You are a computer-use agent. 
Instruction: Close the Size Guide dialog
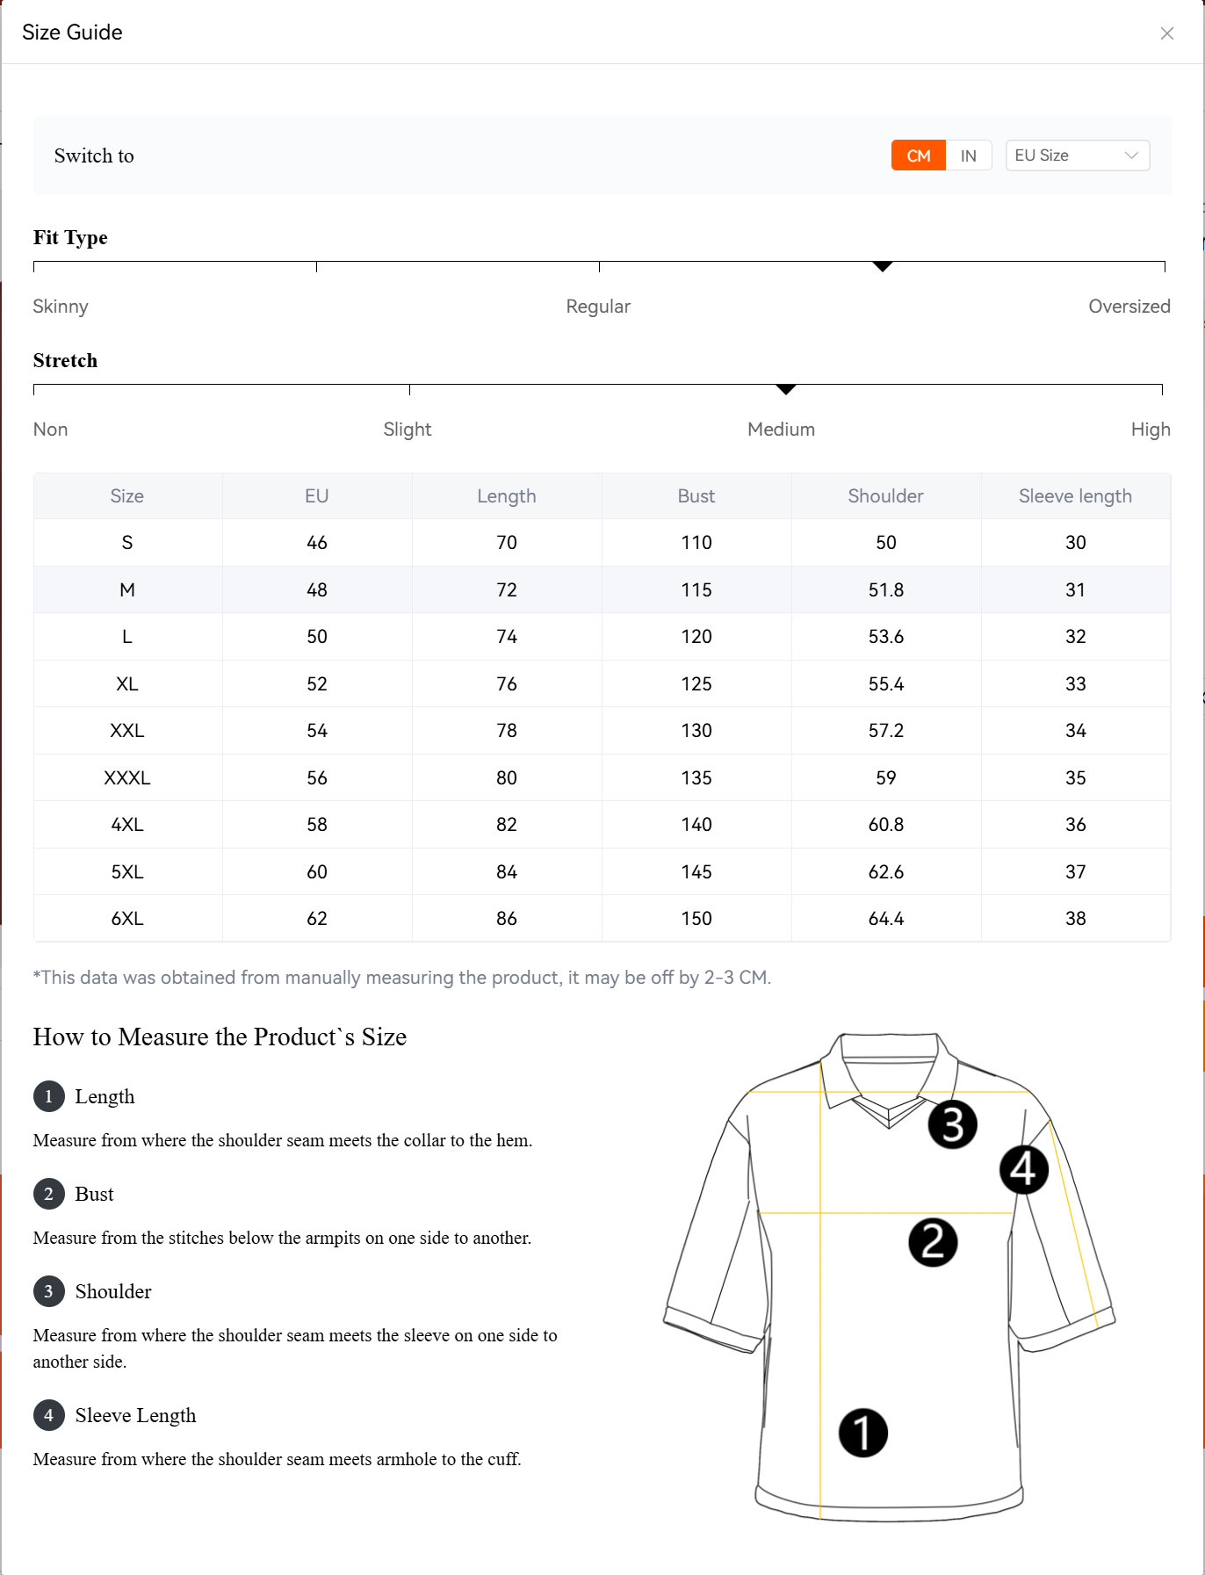[x=1166, y=33]
